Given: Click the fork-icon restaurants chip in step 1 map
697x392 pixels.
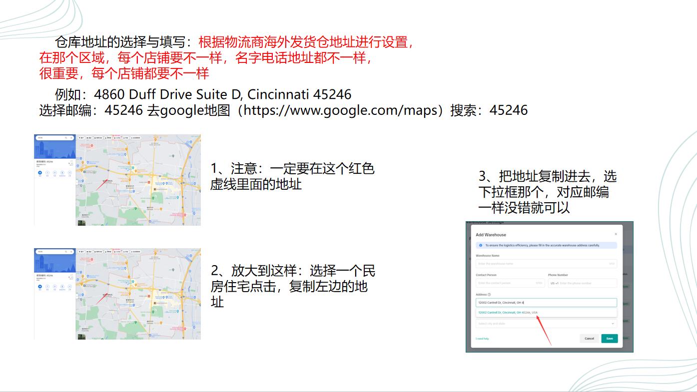Looking at the screenshot, I should click(x=81, y=138).
